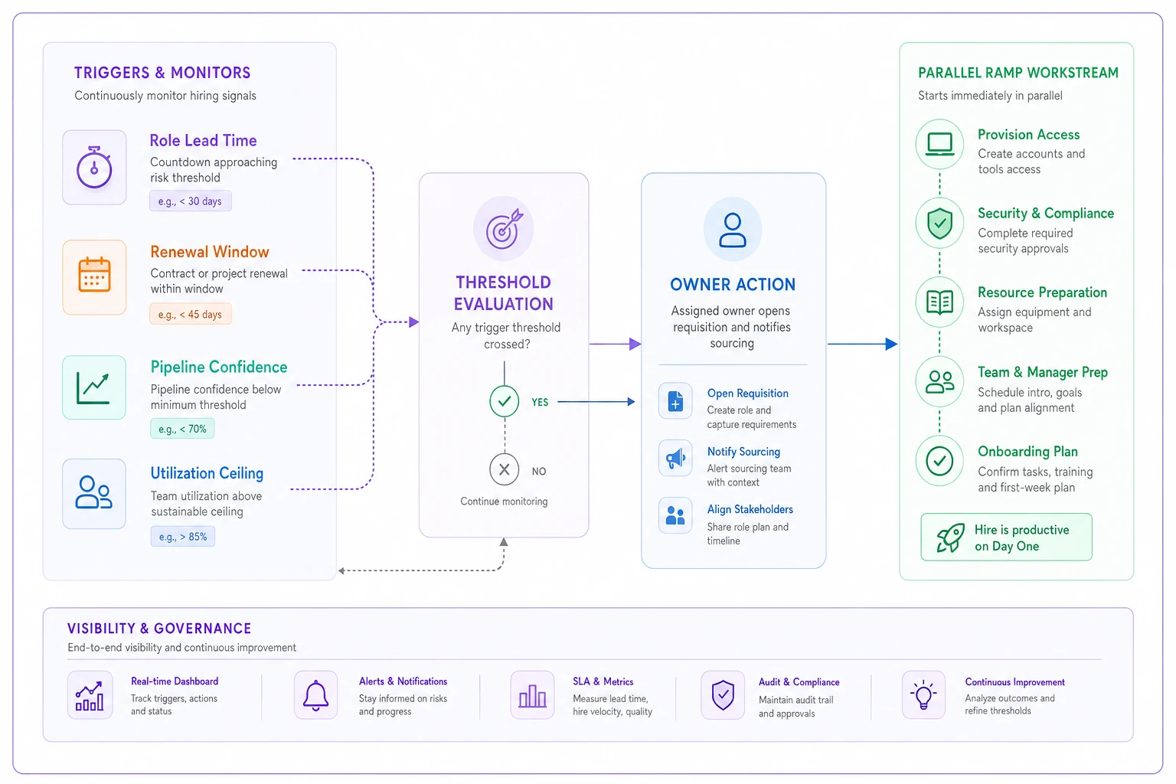The width and height of the screenshot is (1176, 784).
Task: Click the Onboarding Plan checkmark icon
Action: 939,461
